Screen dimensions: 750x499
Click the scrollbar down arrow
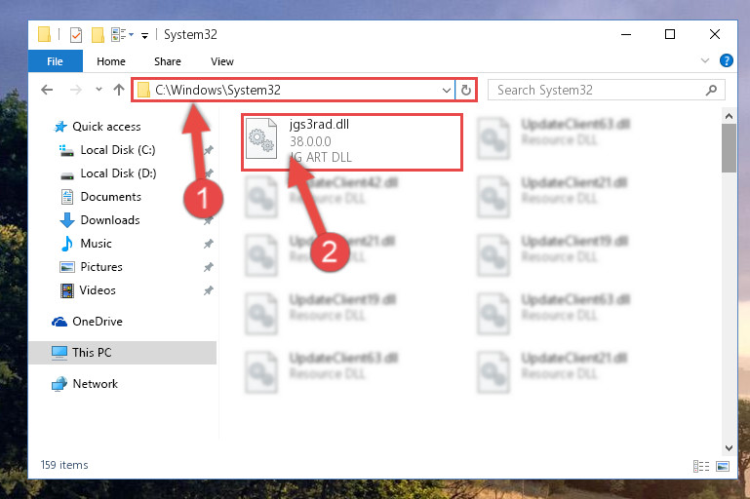(729, 448)
